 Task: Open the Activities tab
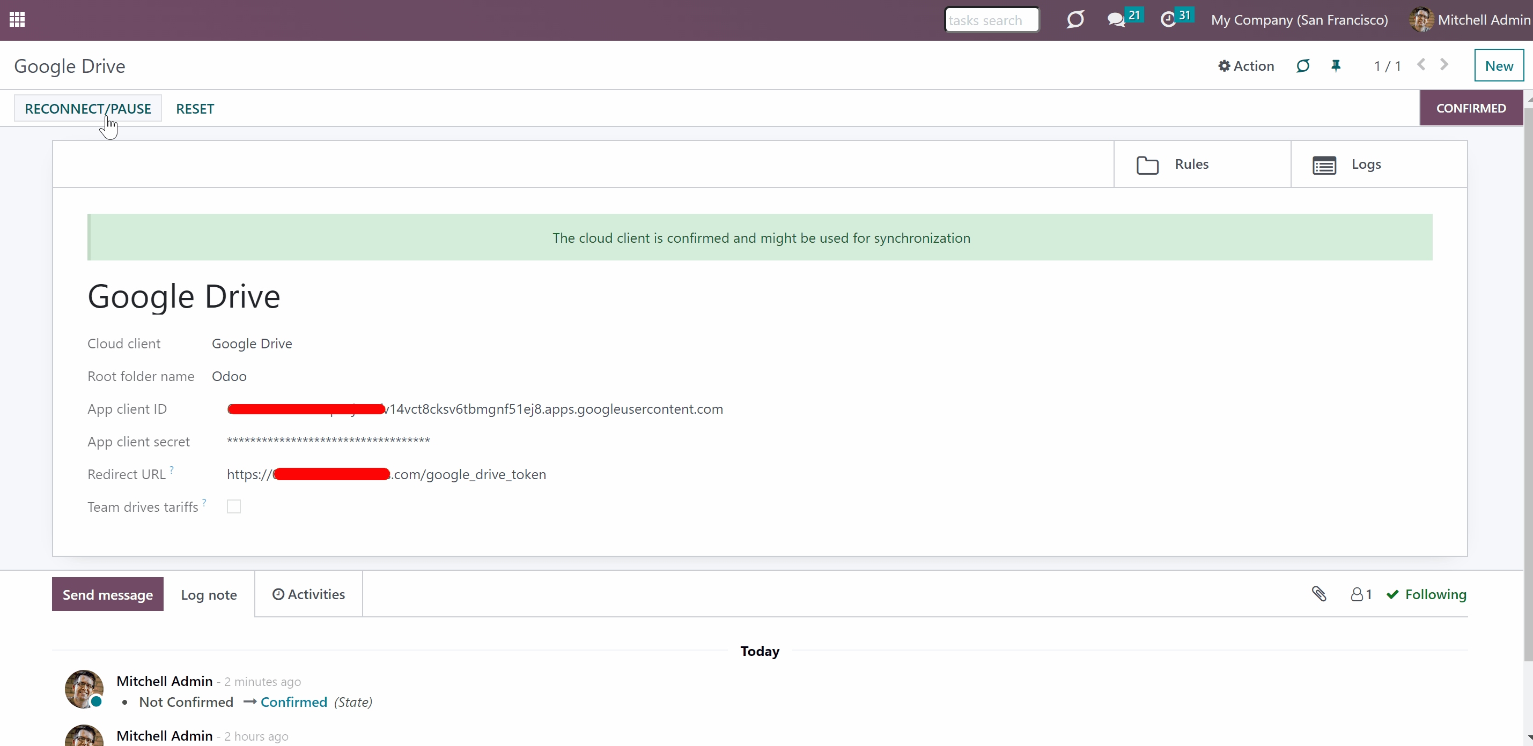(308, 594)
